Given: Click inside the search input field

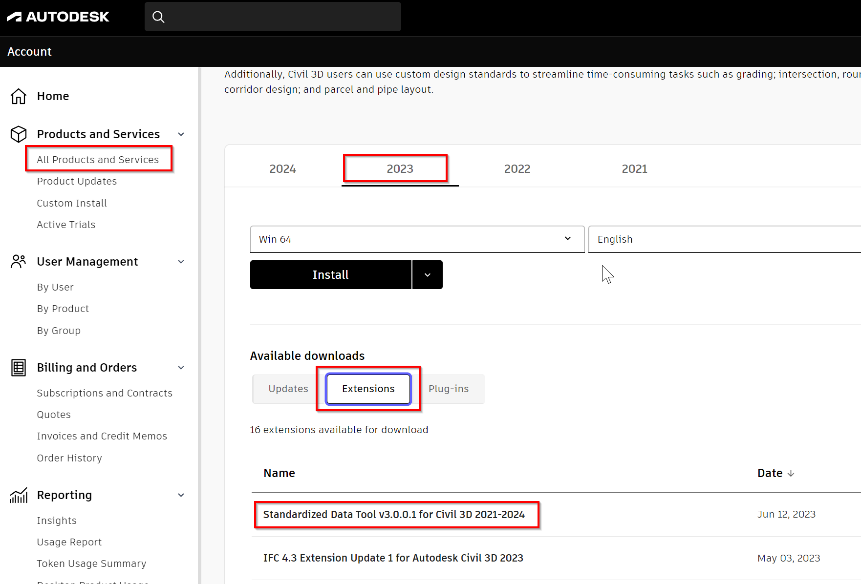Looking at the screenshot, I should pos(273,16).
